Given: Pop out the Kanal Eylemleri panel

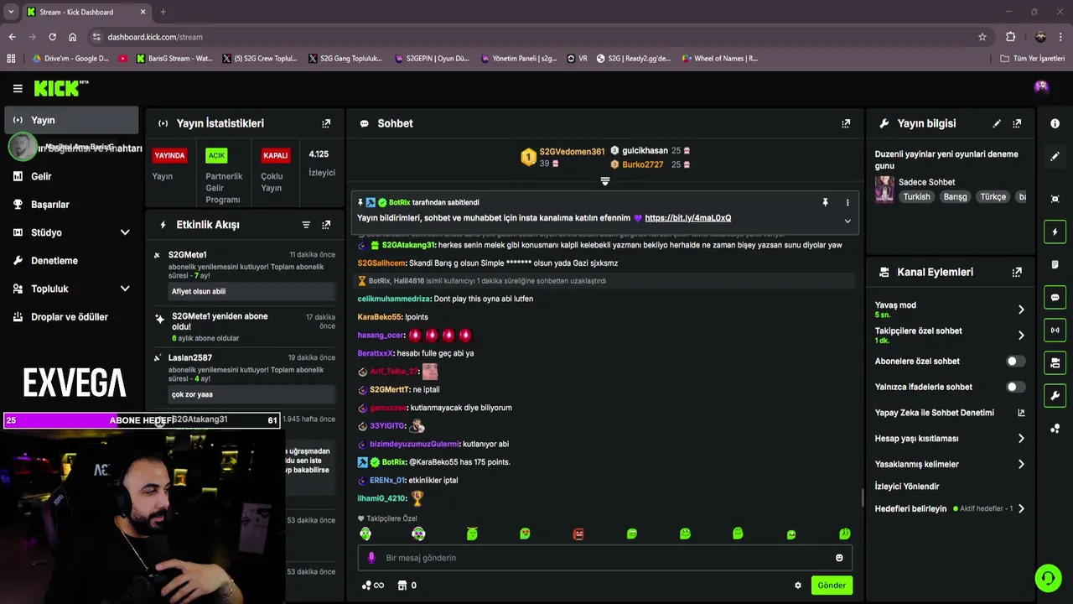Looking at the screenshot, I should pos(1017,272).
